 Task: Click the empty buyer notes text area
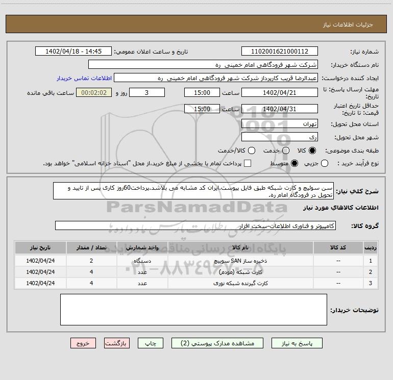coord(193,310)
